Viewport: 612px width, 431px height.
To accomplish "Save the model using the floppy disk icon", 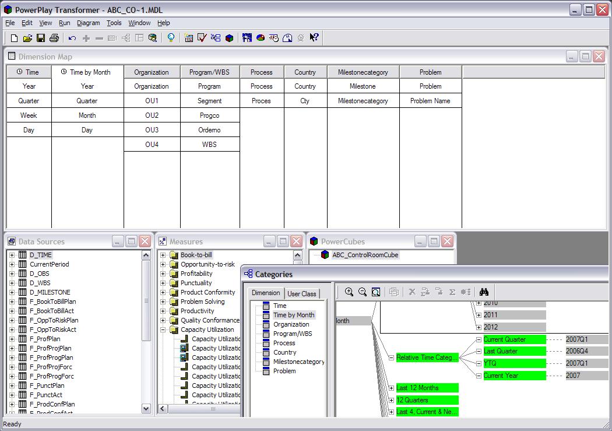I will [41, 38].
